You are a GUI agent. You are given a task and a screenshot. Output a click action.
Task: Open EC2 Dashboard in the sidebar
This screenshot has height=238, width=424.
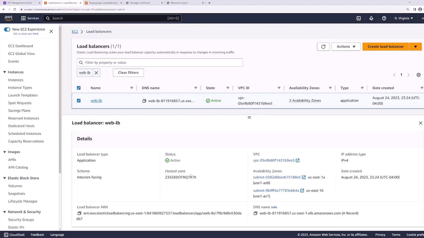click(x=21, y=46)
